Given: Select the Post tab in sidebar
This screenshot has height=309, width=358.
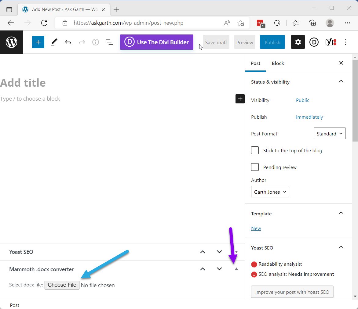Looking at the screenshot, I should tap(255, 63).
